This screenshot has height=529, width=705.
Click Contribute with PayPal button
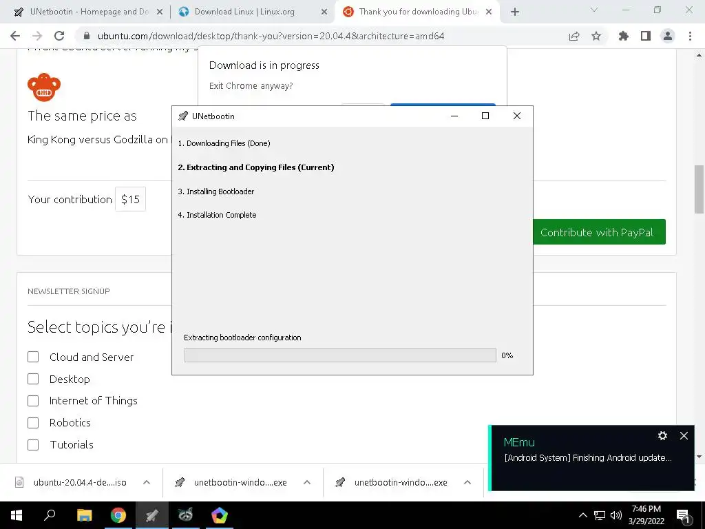pyautogui.click(x=599, y=232)
